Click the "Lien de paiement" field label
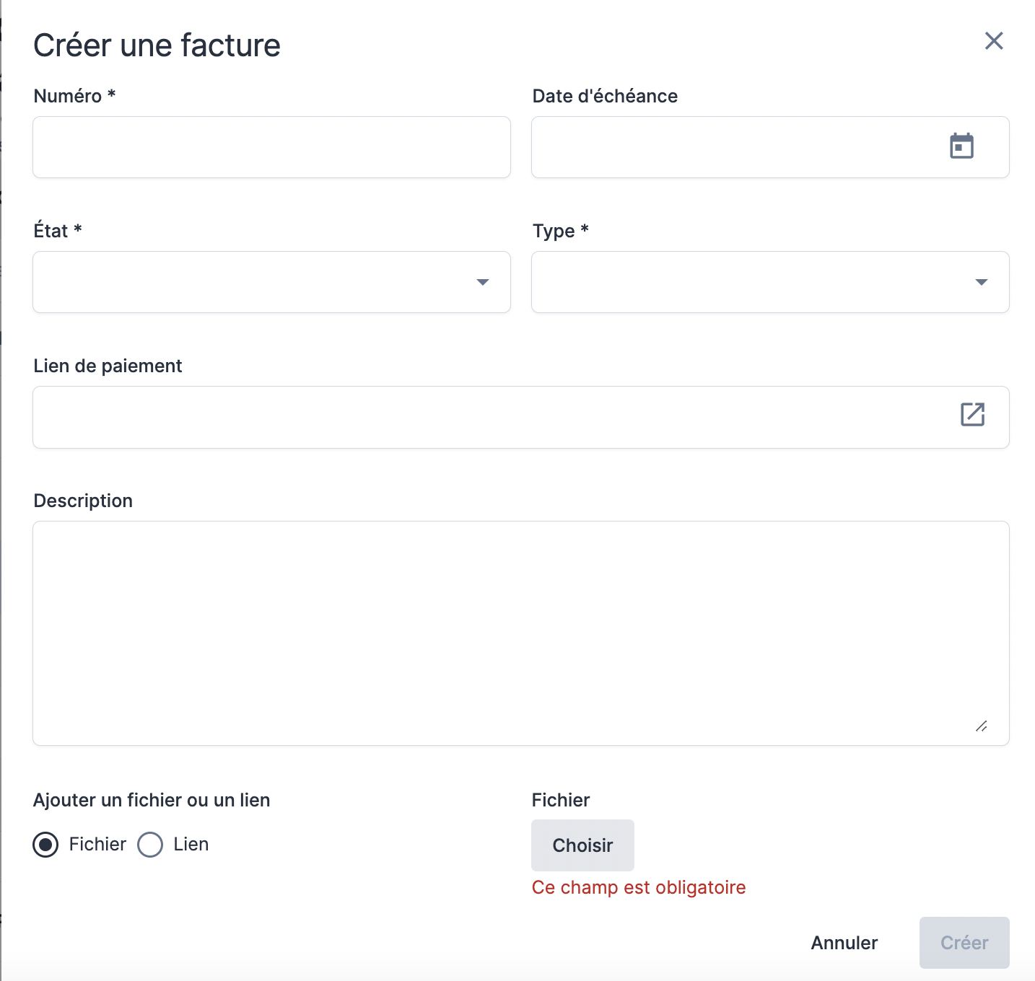1035x981 pixels. click(x=108, y=366)
